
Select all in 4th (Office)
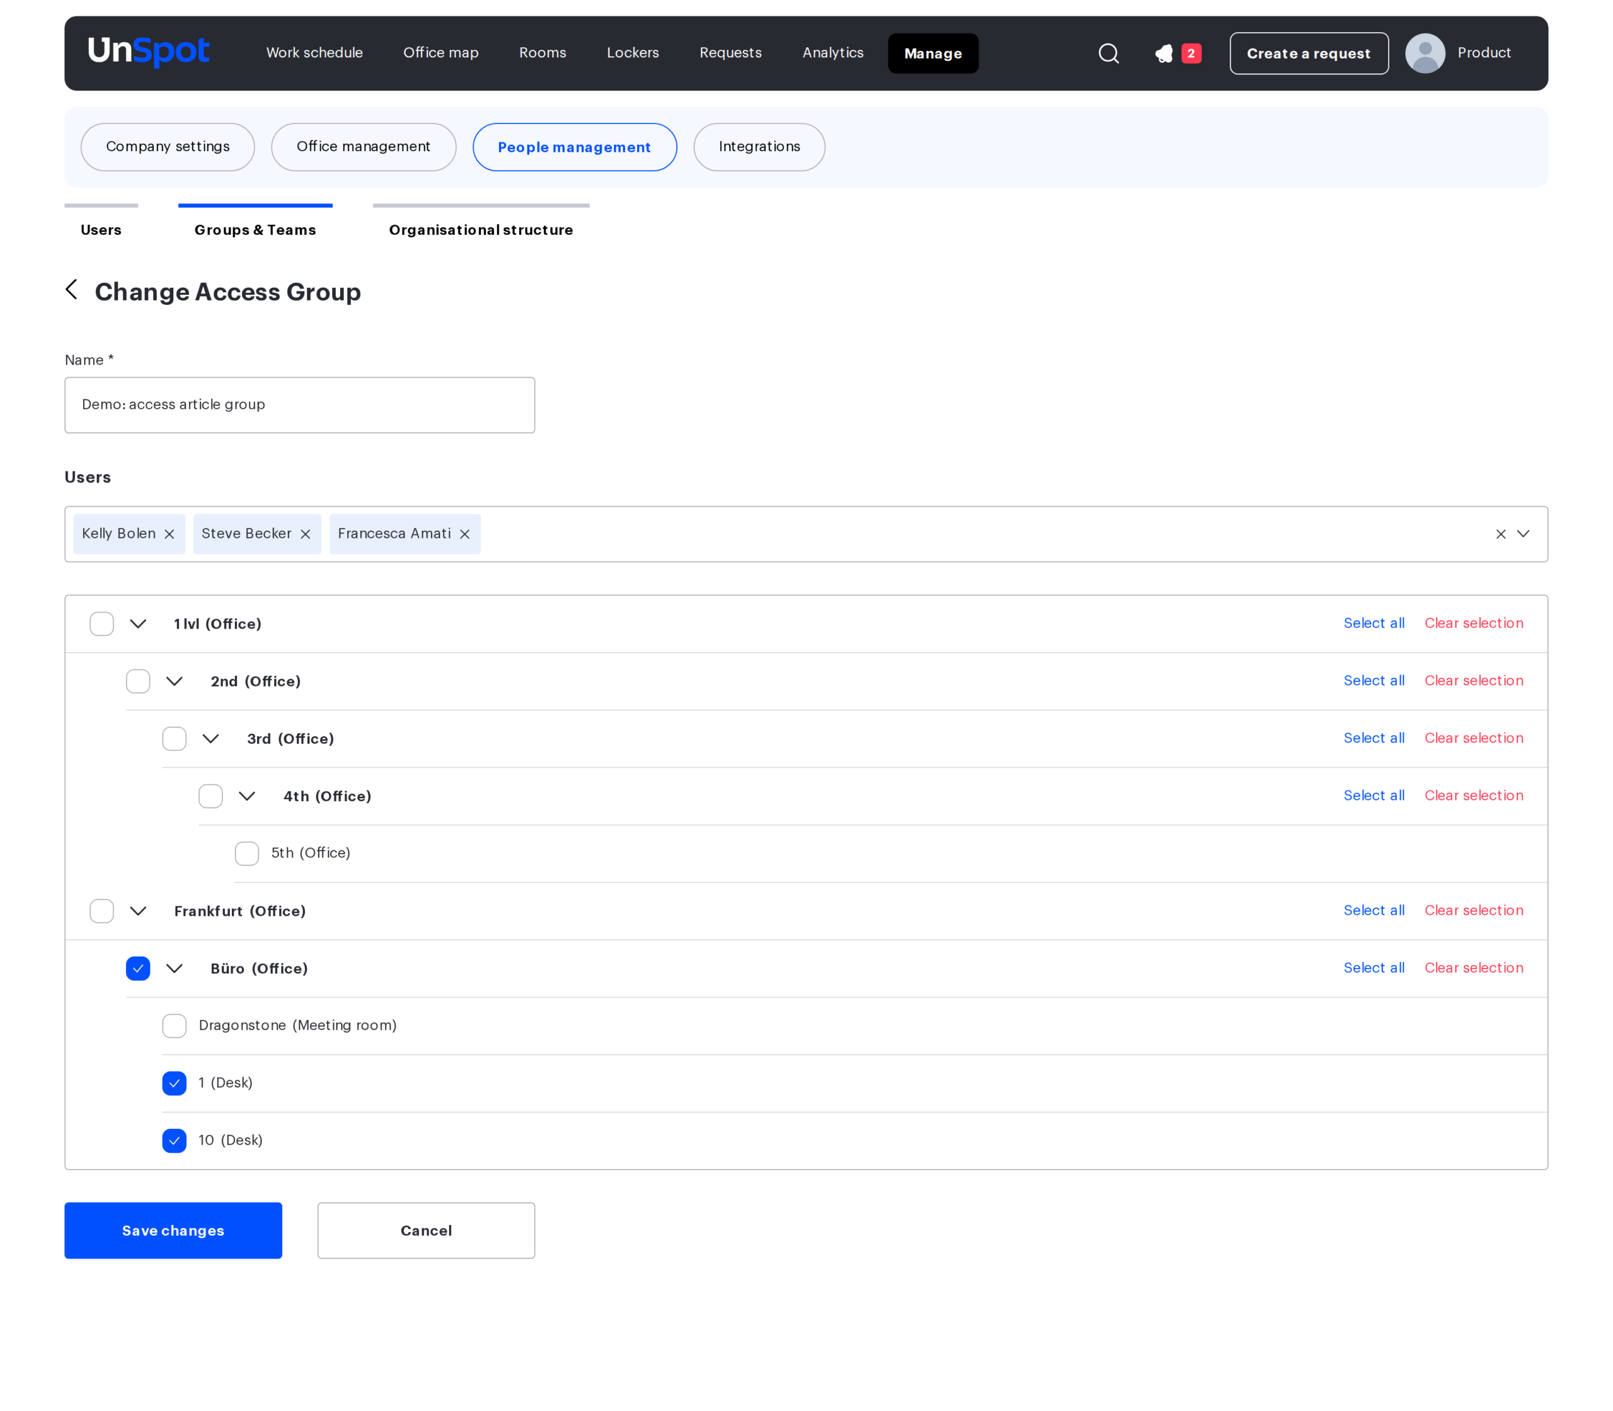pos(1374,795)
